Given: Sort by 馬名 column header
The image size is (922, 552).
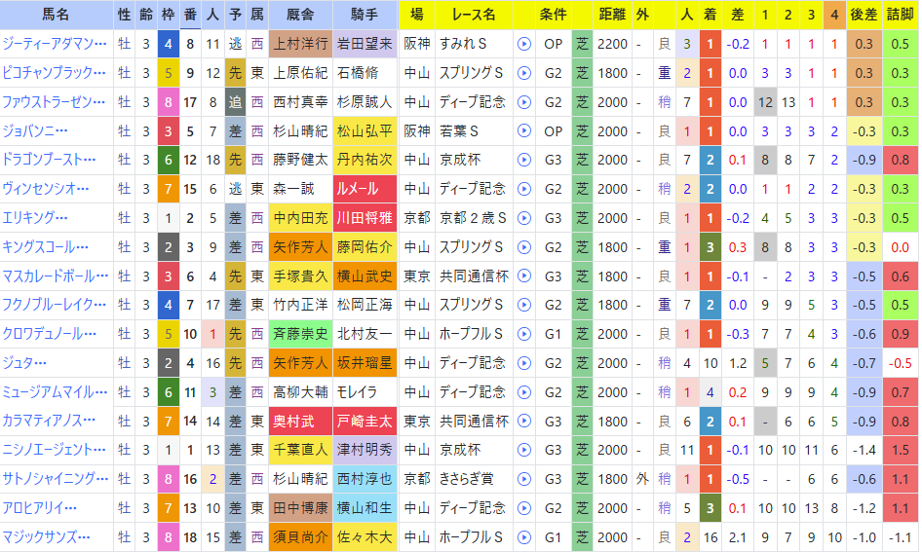Looking at the screenshot, I should click(57, 15).
